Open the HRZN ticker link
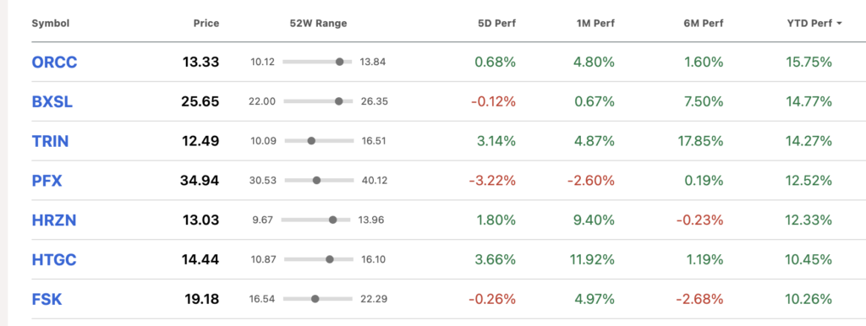The height and width of the screenshot is (326, 866). click(53, 220)
